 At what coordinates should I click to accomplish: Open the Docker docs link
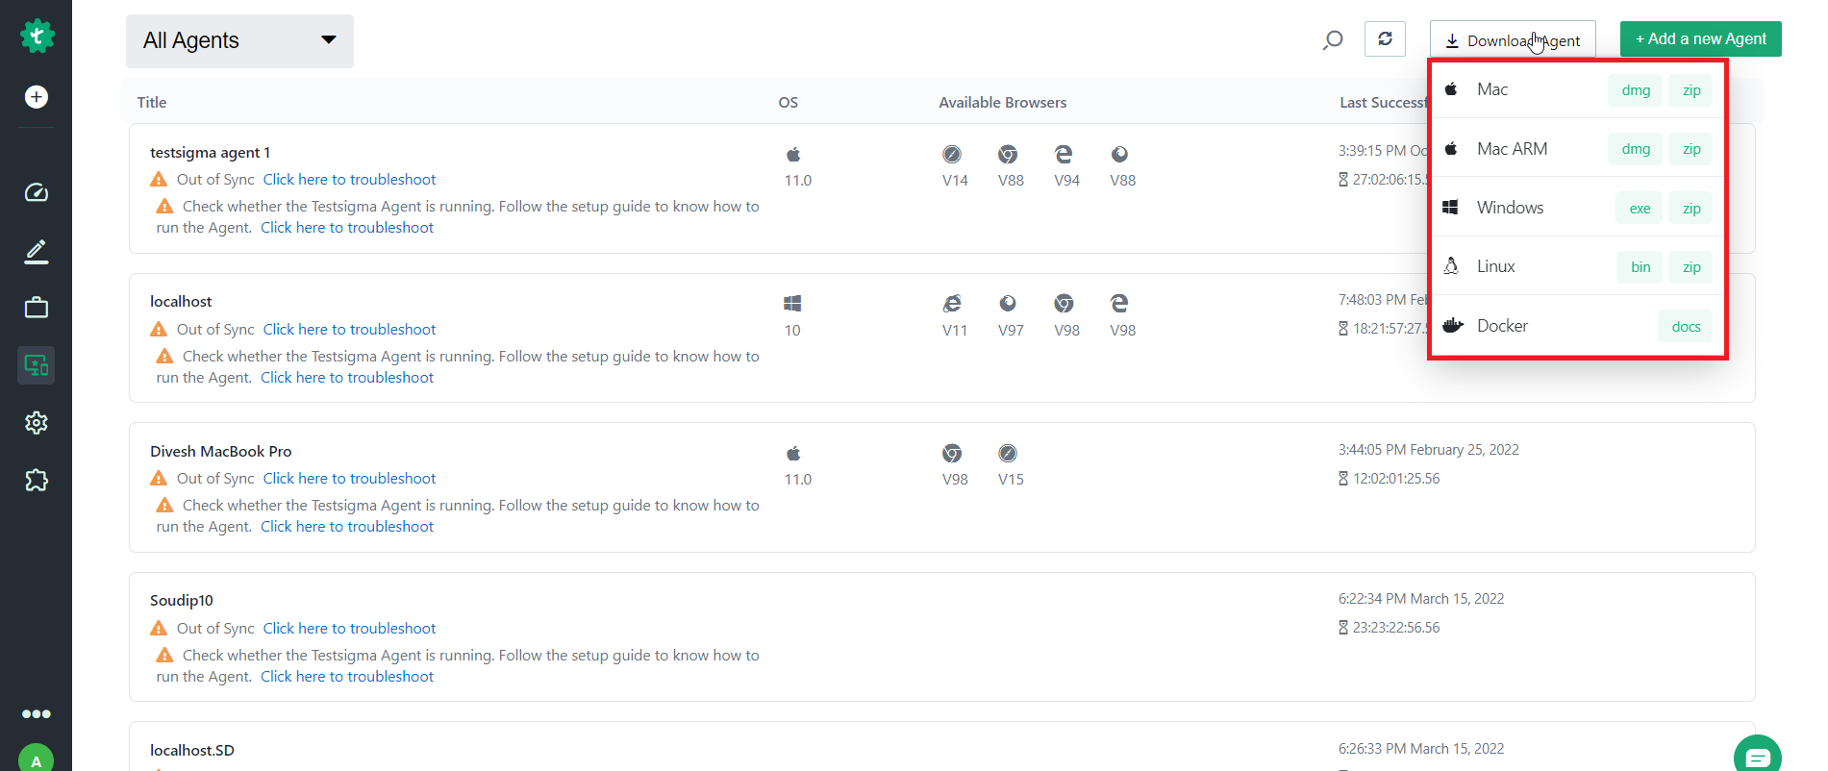pyautogui.click(x=1686, y=327)
